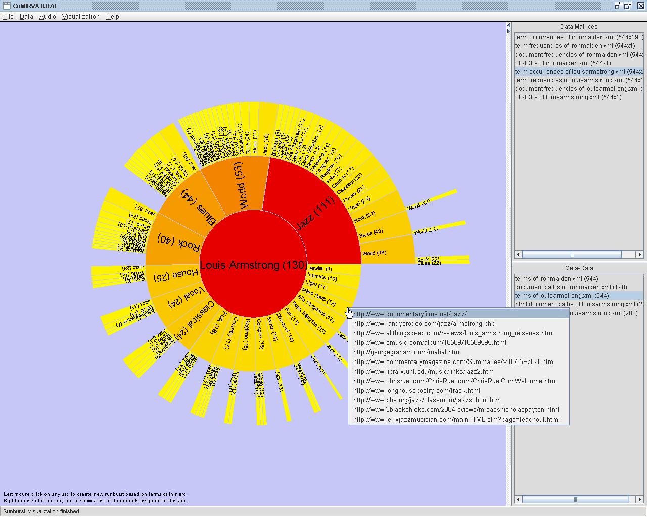Select the randysrodeo.com jazz armstrong URL
Screen dimensions: 647x517
(458, 323)
